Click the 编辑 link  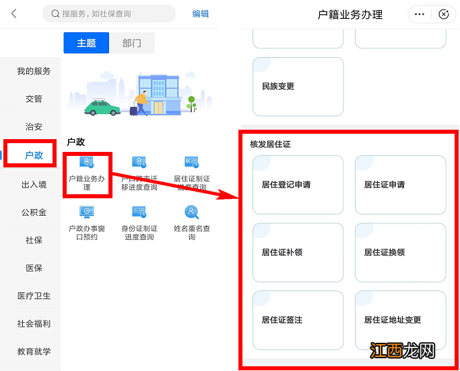(x=201, y=13)
